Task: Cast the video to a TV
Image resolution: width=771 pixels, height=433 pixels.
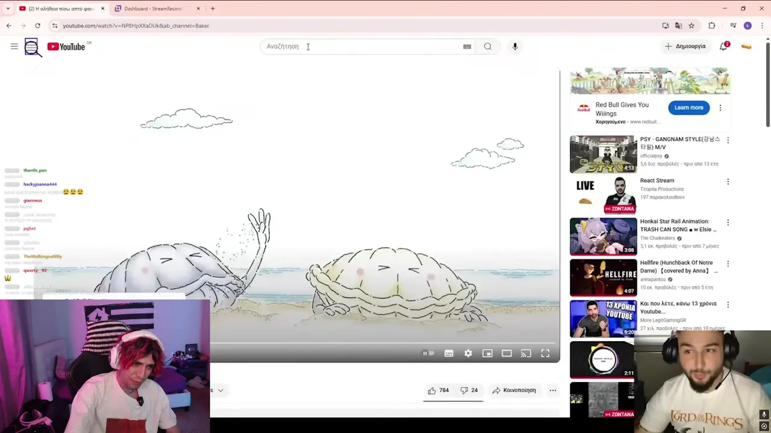Action: pos(526,354)
